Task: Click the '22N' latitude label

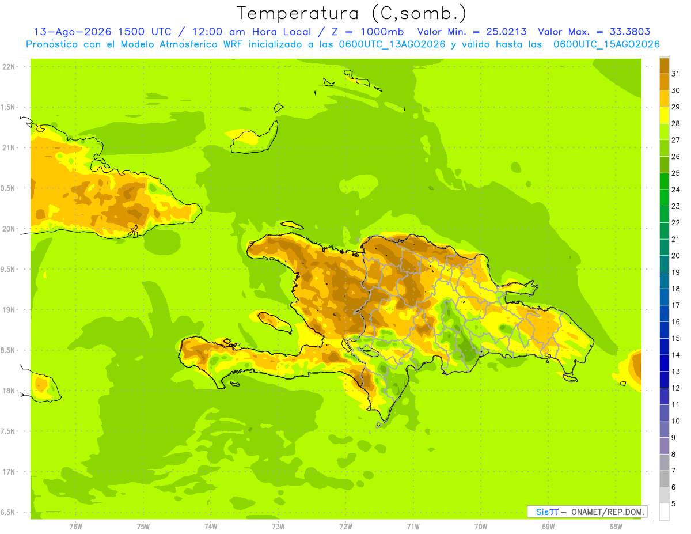Action: point(8,67)
